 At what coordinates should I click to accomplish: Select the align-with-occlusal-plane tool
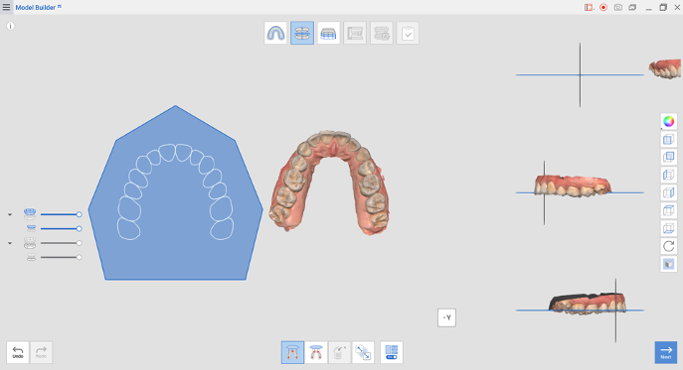(x=292, y=352)
